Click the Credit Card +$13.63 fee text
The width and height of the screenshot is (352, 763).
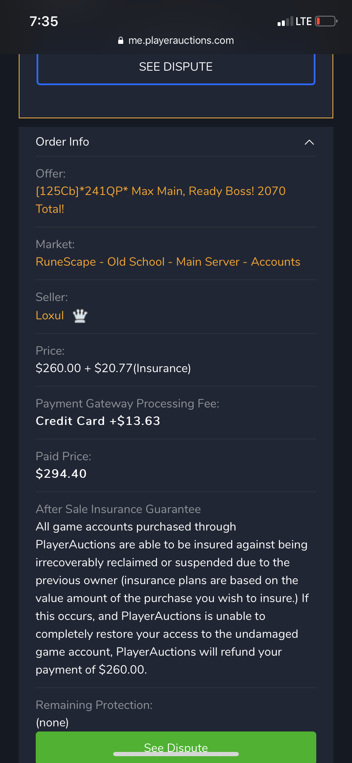98,421
